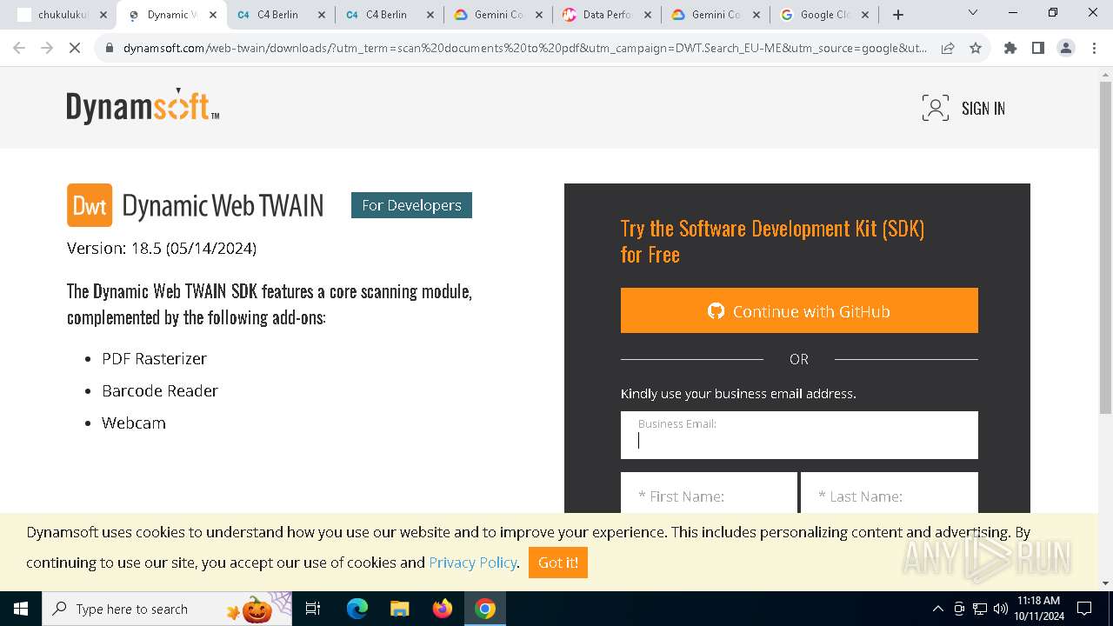Click the PDF Rasterizer list item
The width and height of the screenshot is (1113, 626).
click(x=154, y=358)
